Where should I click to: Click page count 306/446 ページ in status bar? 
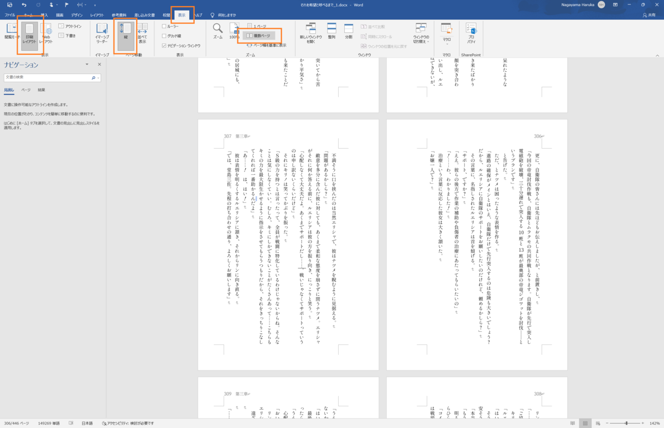coord(16,423)
